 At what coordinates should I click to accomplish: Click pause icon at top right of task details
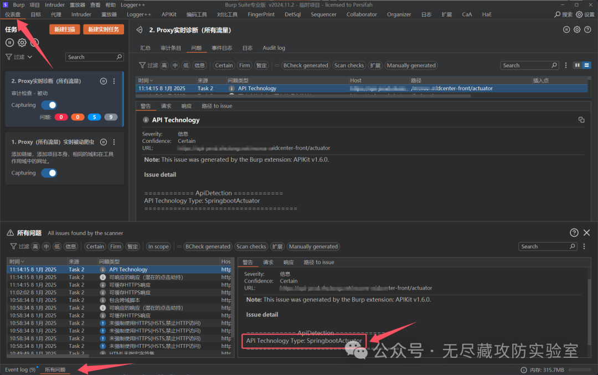coord(566,30)
